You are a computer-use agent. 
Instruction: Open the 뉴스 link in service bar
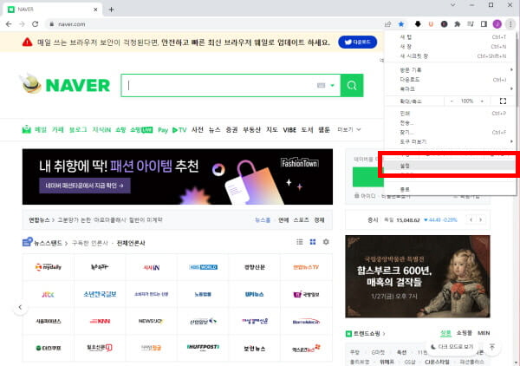(x=215, y=129)
